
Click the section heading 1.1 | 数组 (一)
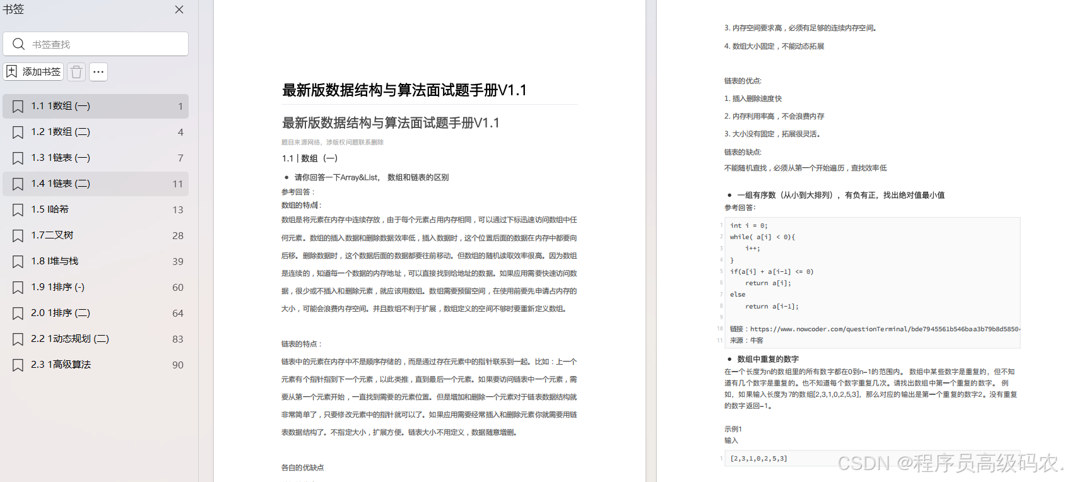pos(310,158)
